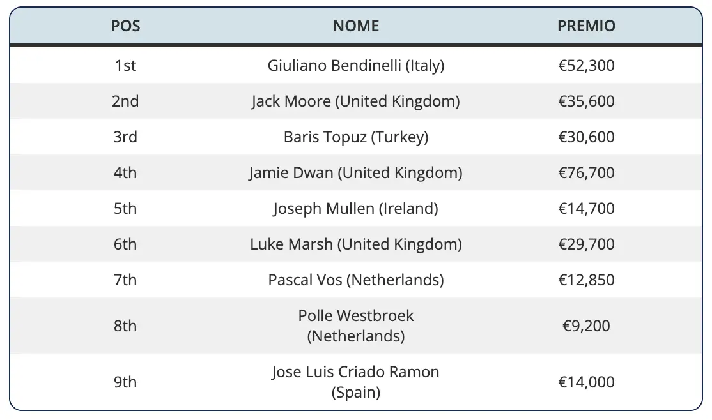
Task: Select the €35,600 prize cell
Action: pos(586,101)
